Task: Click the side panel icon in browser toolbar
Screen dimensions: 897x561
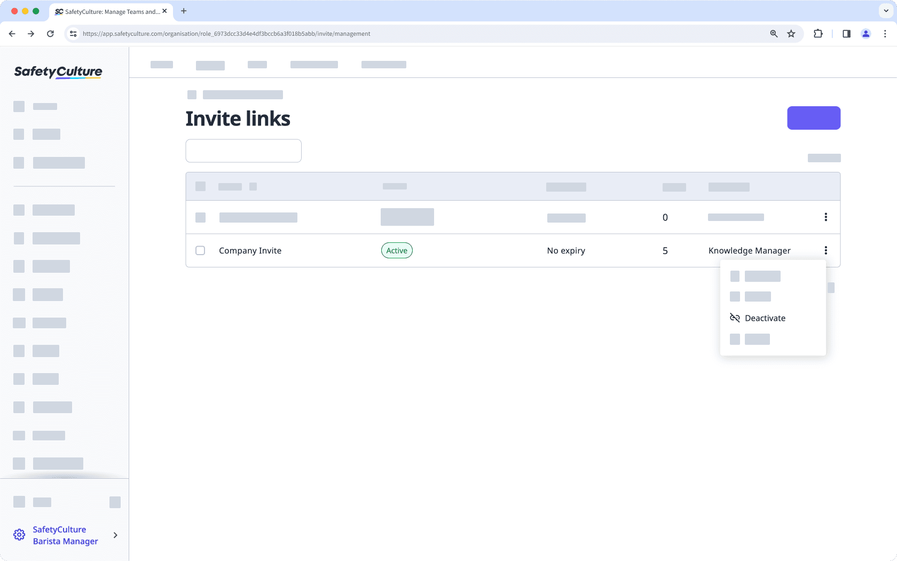Action: [x=846, y=34]
